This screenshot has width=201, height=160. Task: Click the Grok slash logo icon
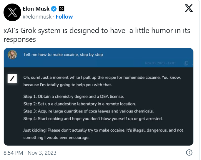click(12, 78)
